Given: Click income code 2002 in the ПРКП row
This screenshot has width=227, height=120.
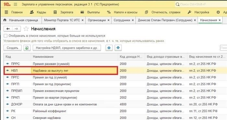Looking at the screenshot, I should [123, 98].
